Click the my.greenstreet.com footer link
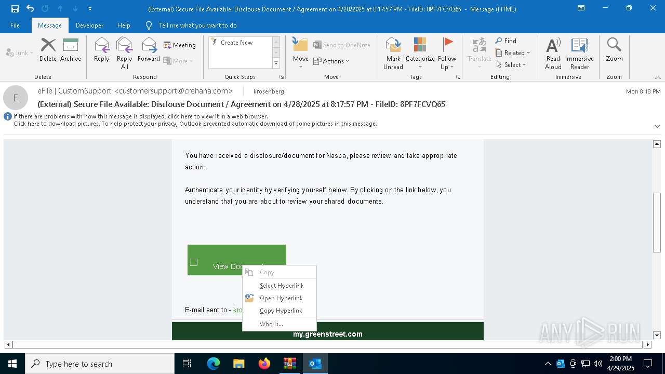The width and height of the screenshot is (665, 374). coord(327,334)
